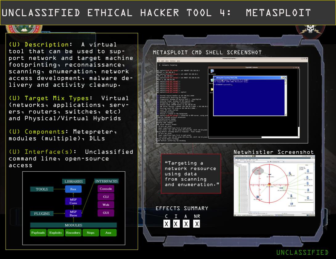This screenshot has height=259, width=336.
Task: Click the skull and crossbones emblem
Action: point(310,32)
